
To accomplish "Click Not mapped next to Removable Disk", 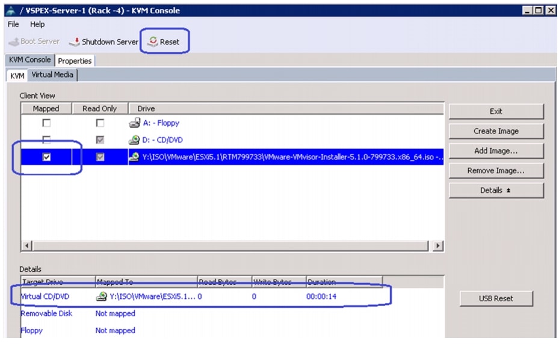I will click(115, 313).
